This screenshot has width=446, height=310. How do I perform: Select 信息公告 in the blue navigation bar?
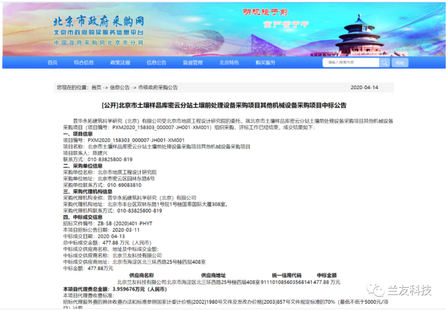pyautogui.click(x=156, y=63)
